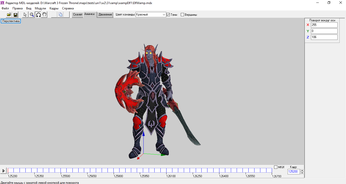Select the magnifier zoom tool
This screenshot has height=184, width=346.
(32, 15)
